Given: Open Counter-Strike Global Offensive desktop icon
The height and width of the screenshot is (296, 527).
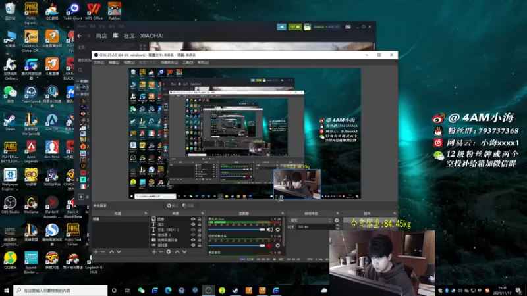Looking at the screenshot, I should [x=31, y=41].
